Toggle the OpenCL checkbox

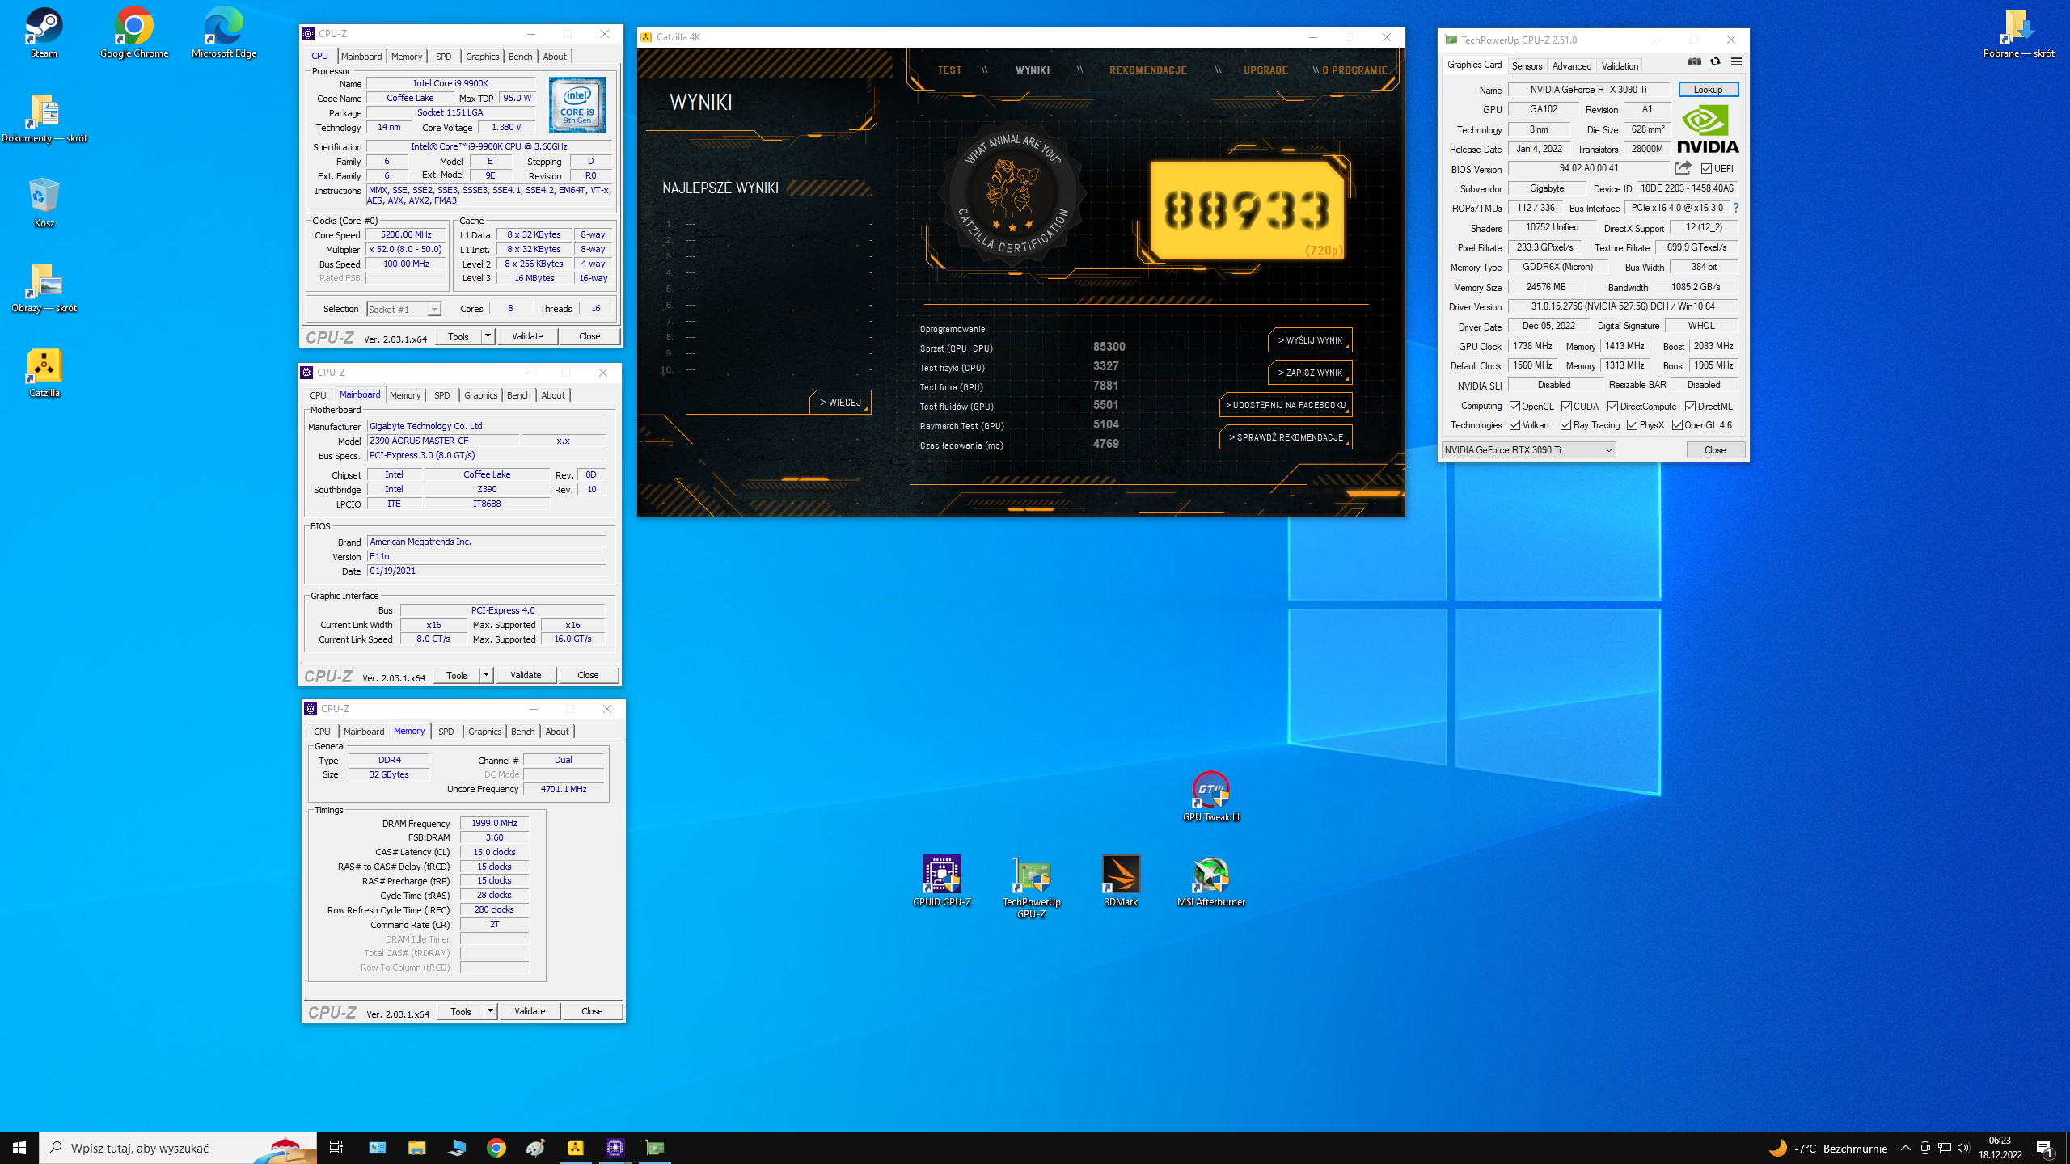(1514, 407)
